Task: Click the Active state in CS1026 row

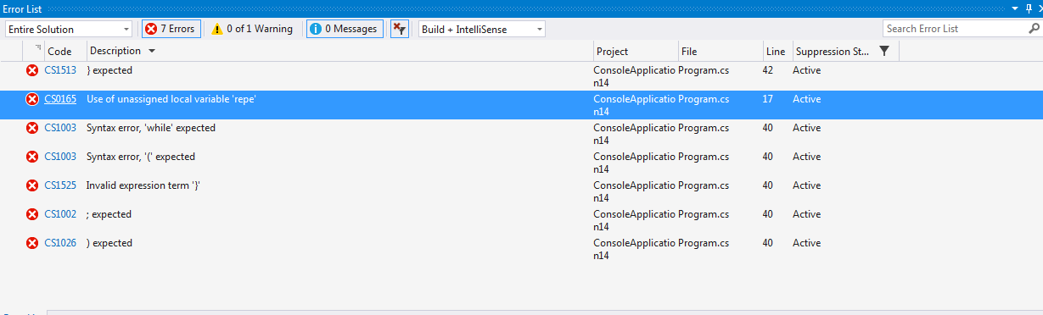Action: [806, 243]
